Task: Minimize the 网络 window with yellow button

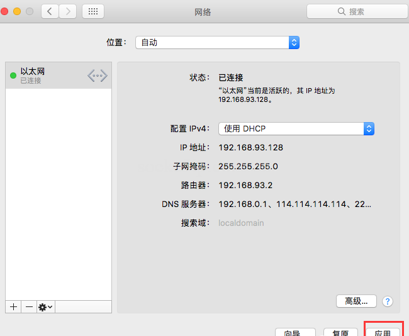Action: click(x=17, y=11)
